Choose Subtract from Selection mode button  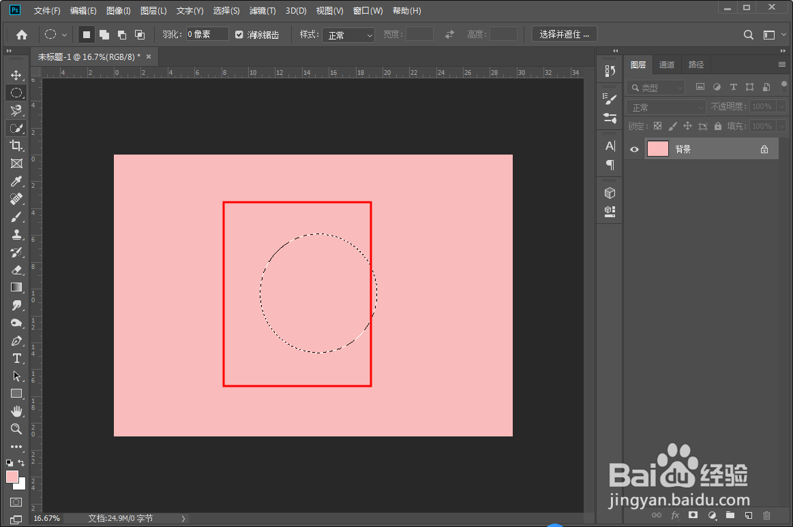tap(122, 34)
